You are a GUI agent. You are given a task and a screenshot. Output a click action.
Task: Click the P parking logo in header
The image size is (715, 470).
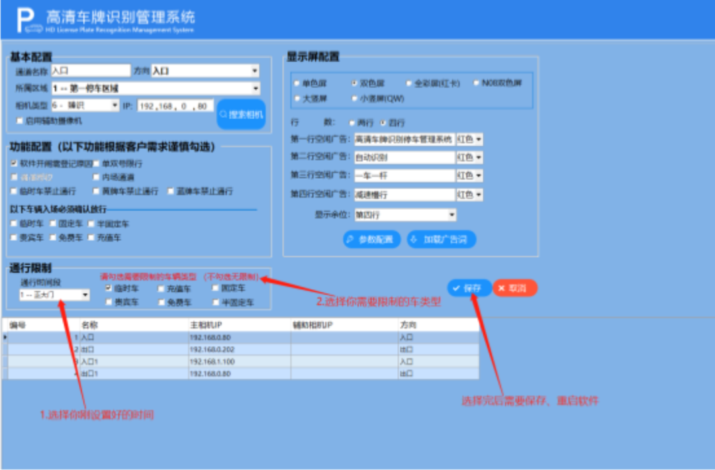pyautogui.click(x=29, y=21)
